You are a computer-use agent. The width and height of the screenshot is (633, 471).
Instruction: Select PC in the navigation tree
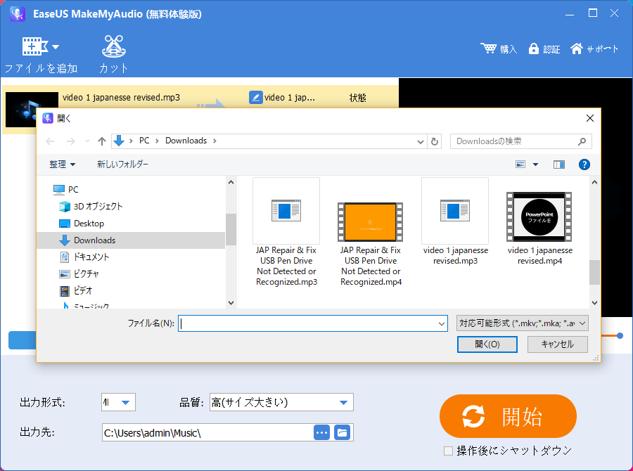[x=72, y=189]
